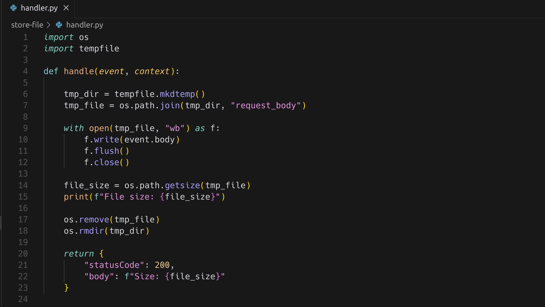
Task: Click the Python icon on the handler.py tab
Action: (x=13, y=8)
